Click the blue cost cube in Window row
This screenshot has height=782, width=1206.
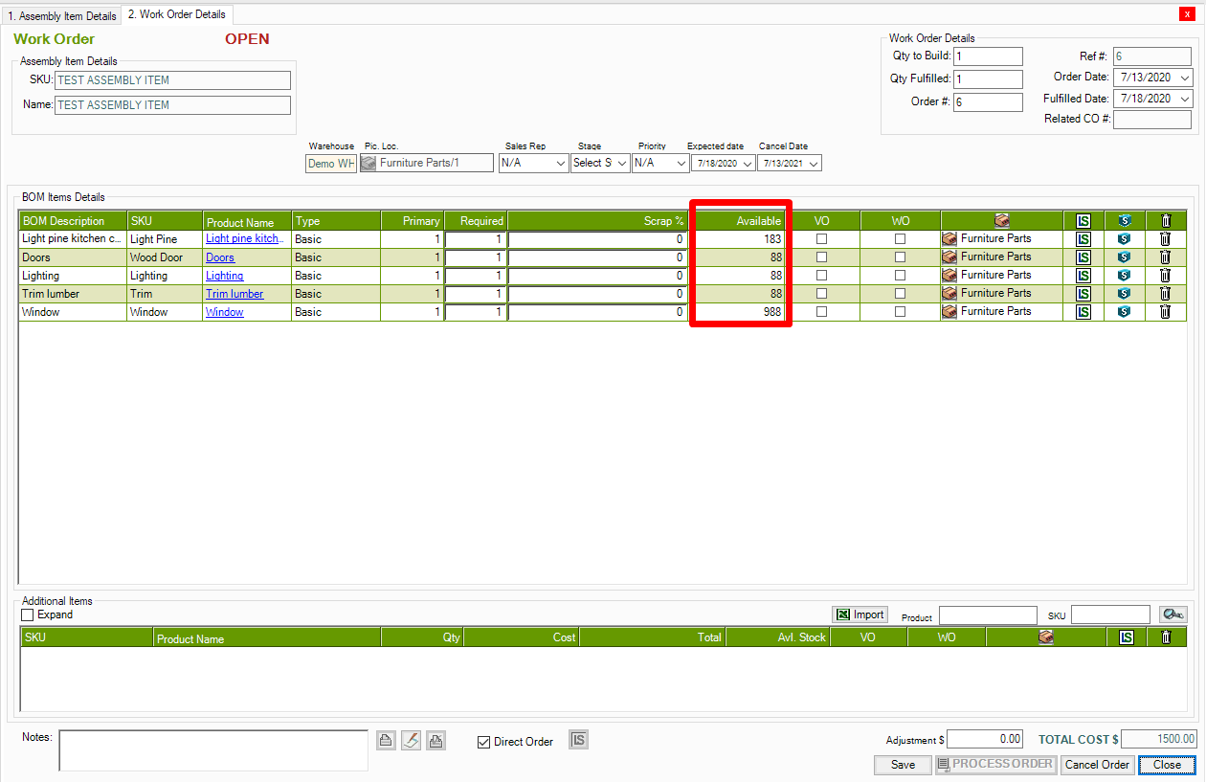tap(1124, 312)
